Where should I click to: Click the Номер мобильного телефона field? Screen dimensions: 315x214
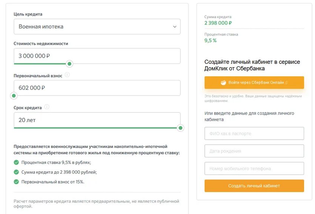coord(254,168)
